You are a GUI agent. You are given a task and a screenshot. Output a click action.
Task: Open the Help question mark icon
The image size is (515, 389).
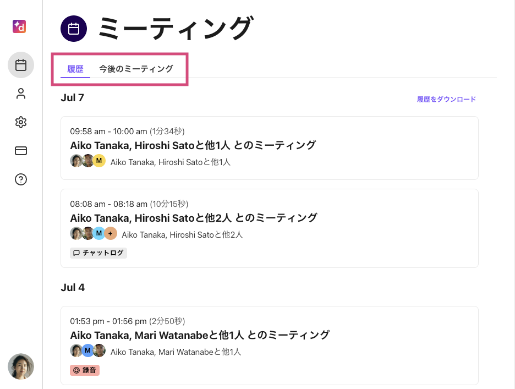click(21, 179)
